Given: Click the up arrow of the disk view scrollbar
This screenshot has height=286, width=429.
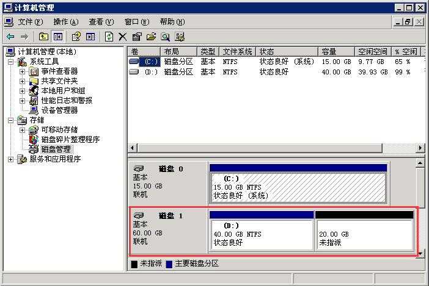Looking at the screenshot, I should (420, 163).
